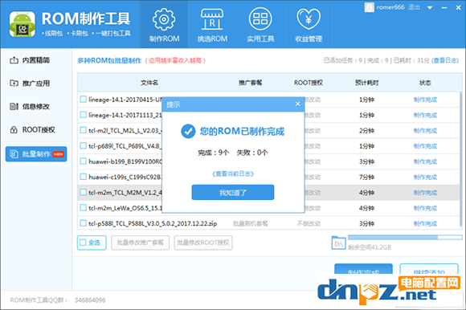The height and width of the screenshot is (310, 466).
Task: Click QQ group number 346864096
Action: (x=90, y=300)
